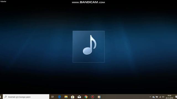Select the Windows Media Player taskbar icon
The image size is (177, 99).
pos(99,97)
